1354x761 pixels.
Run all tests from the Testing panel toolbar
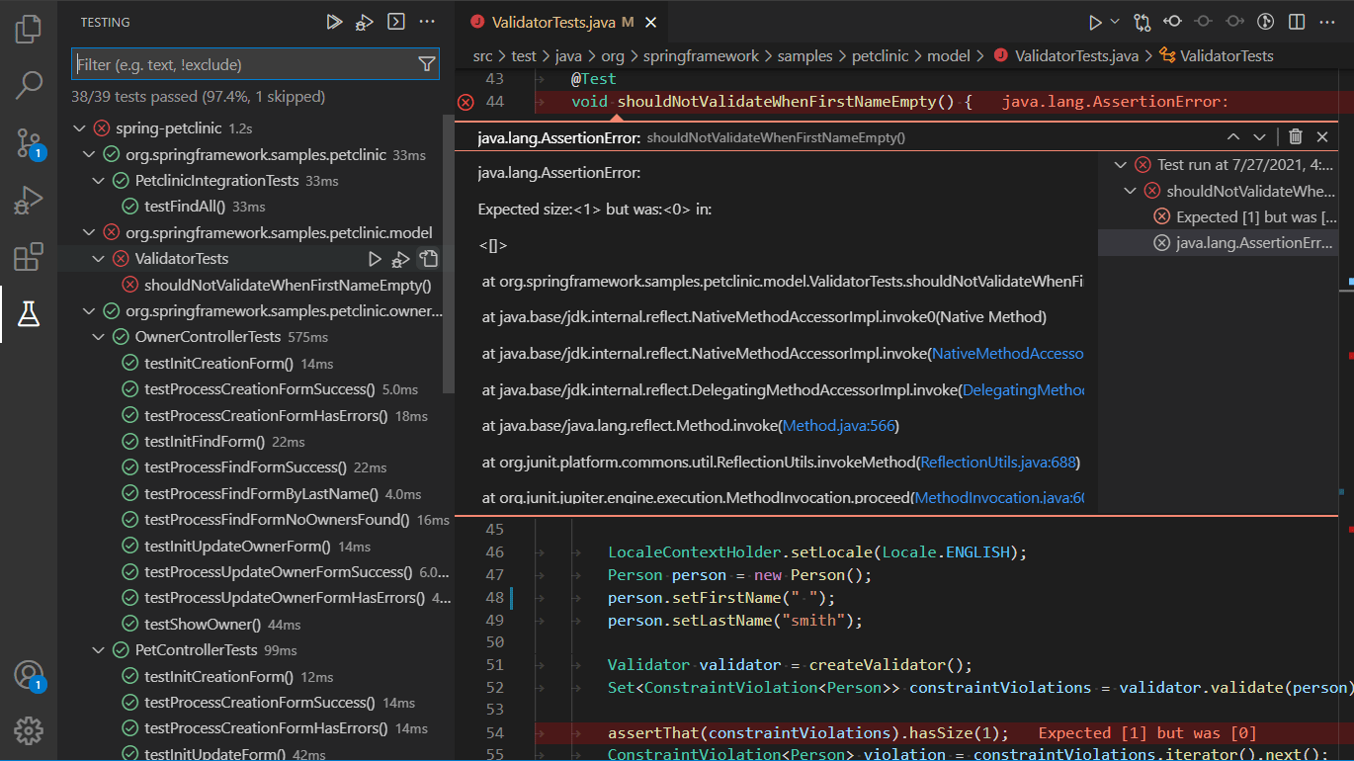pos(333,21)
